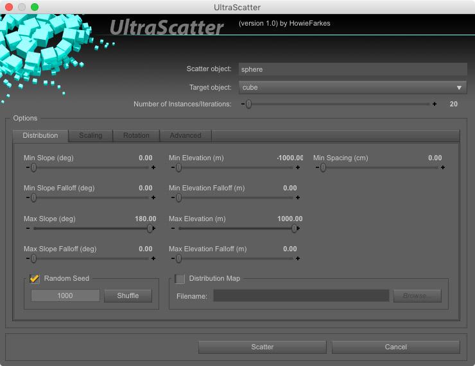Click the Scatter button
This screenshot has height=366, width=475.
263,347
